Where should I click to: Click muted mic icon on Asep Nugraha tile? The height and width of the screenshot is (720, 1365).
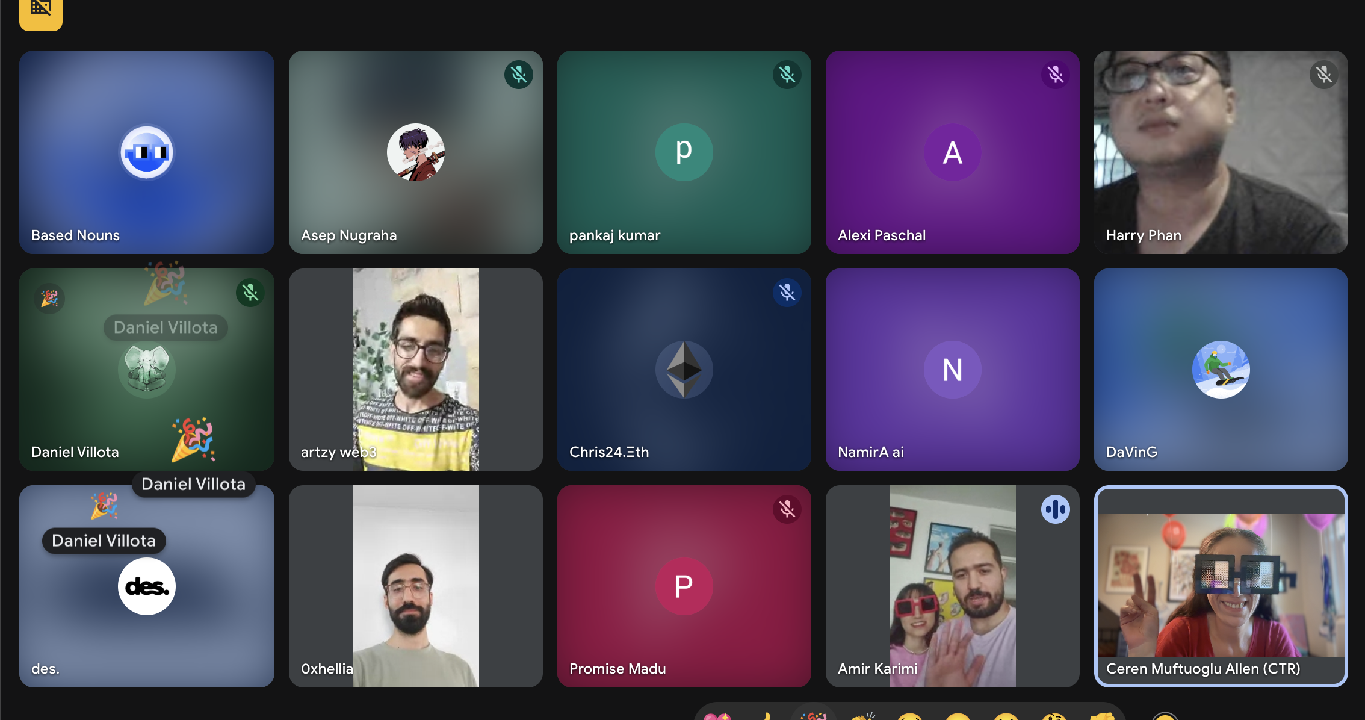(x=518, y=75)
